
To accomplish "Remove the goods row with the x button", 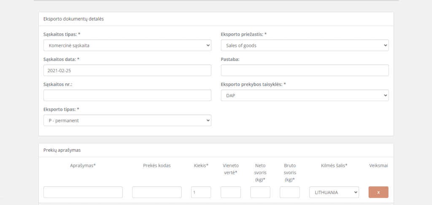I will [x=378, y=192].
